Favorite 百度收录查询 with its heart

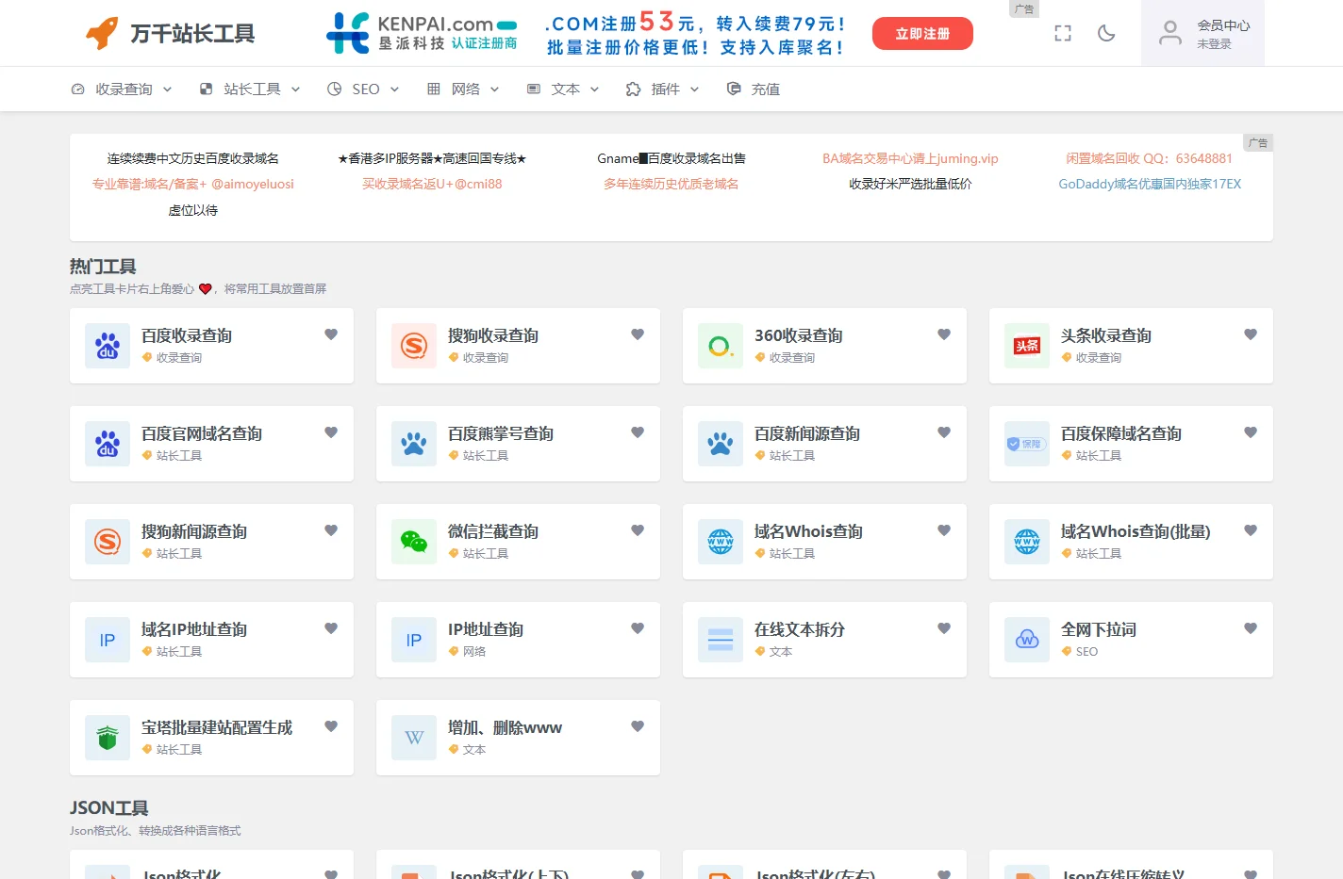click(331, 334)
